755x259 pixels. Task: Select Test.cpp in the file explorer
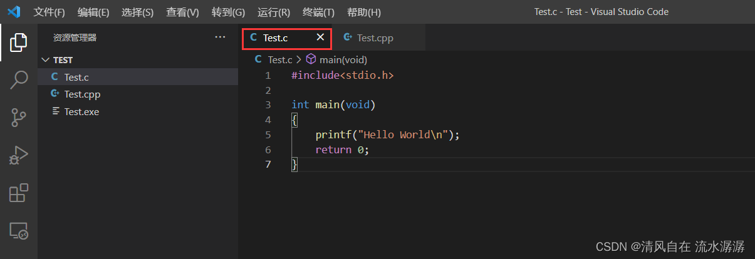click(82, 94)
